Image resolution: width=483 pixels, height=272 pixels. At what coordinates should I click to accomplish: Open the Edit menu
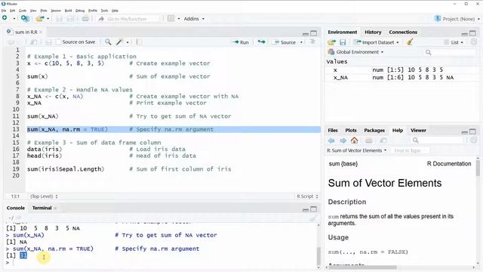[12, 11]
